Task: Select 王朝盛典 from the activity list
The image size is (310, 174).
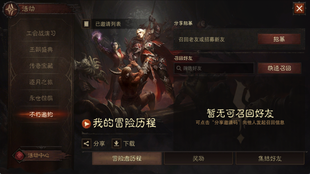Action: click(41, 50)
